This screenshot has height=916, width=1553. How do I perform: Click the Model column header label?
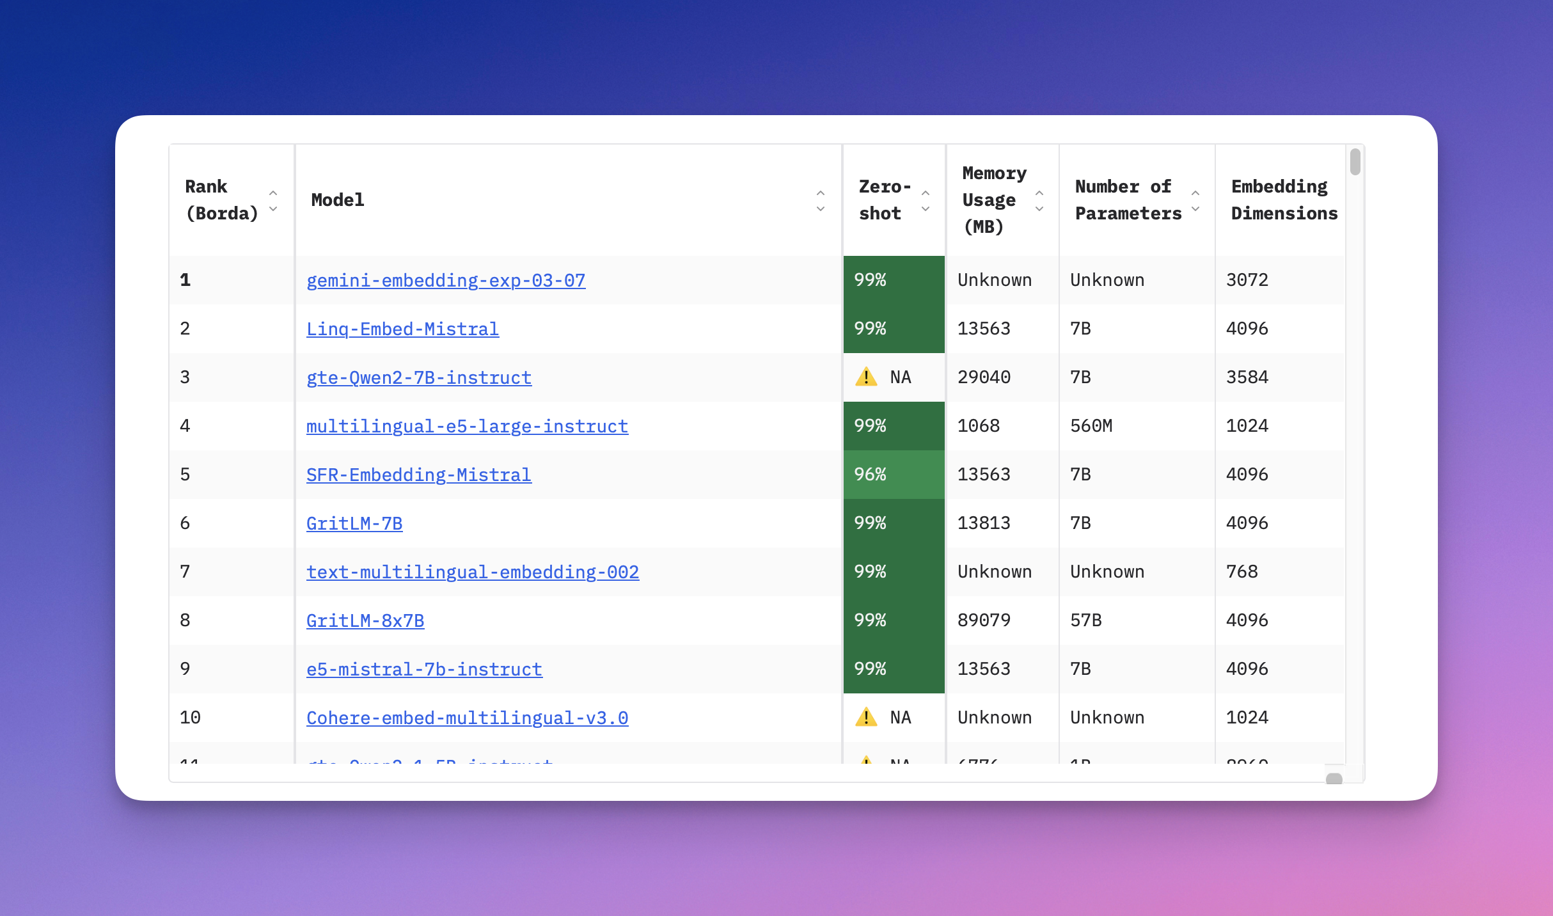(338, 200)
